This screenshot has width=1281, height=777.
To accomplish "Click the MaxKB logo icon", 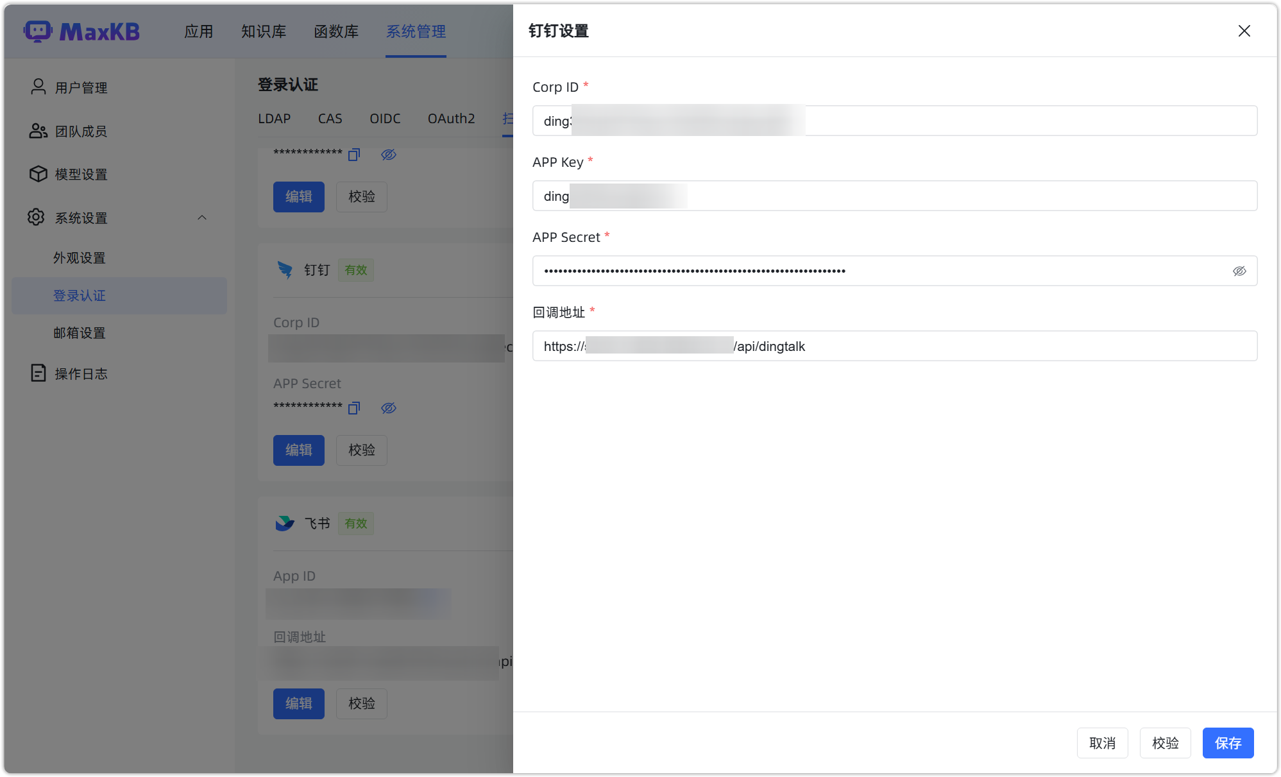I will click(x=38, y=31).
